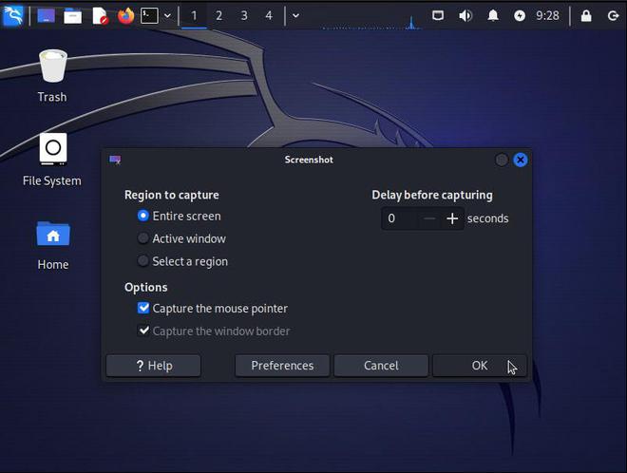Confirm with the OK button
627x473 pixels.
click(480, 366)
